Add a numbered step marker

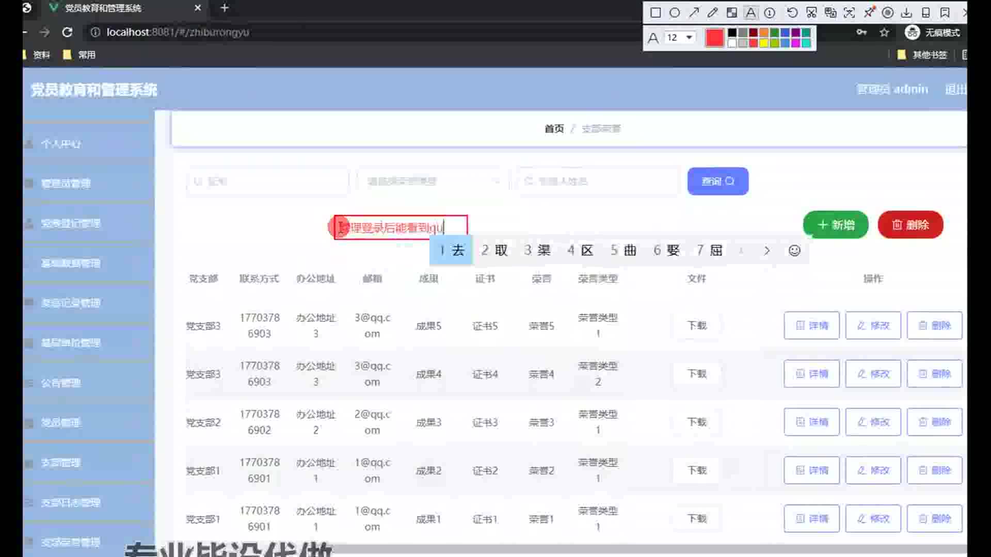[x=770, y=13]
